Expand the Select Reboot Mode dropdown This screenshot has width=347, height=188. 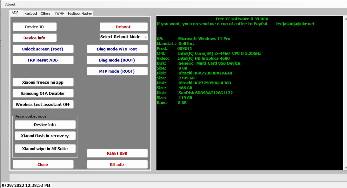coord(123,37)
